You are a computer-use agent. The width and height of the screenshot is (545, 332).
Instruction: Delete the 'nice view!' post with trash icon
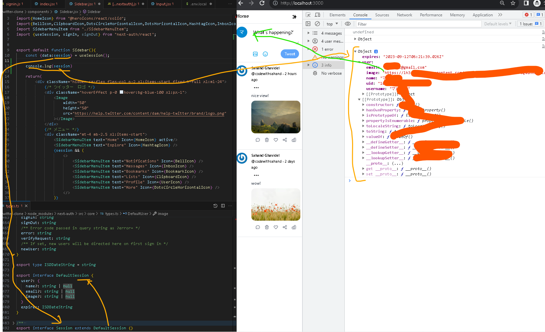pos(267,140)
